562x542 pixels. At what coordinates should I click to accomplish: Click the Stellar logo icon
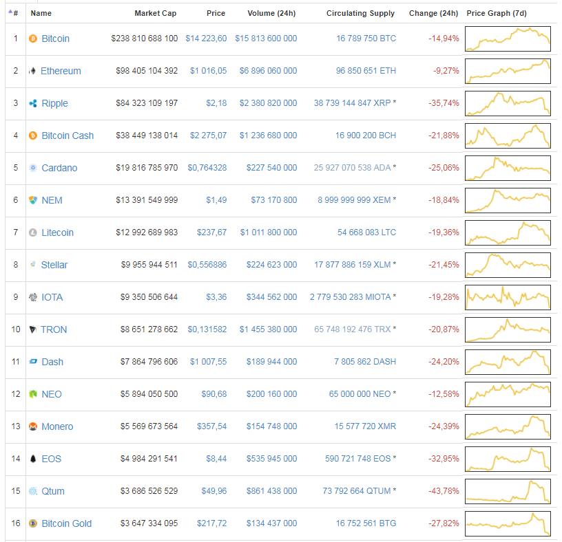click(x=32, y=265)
